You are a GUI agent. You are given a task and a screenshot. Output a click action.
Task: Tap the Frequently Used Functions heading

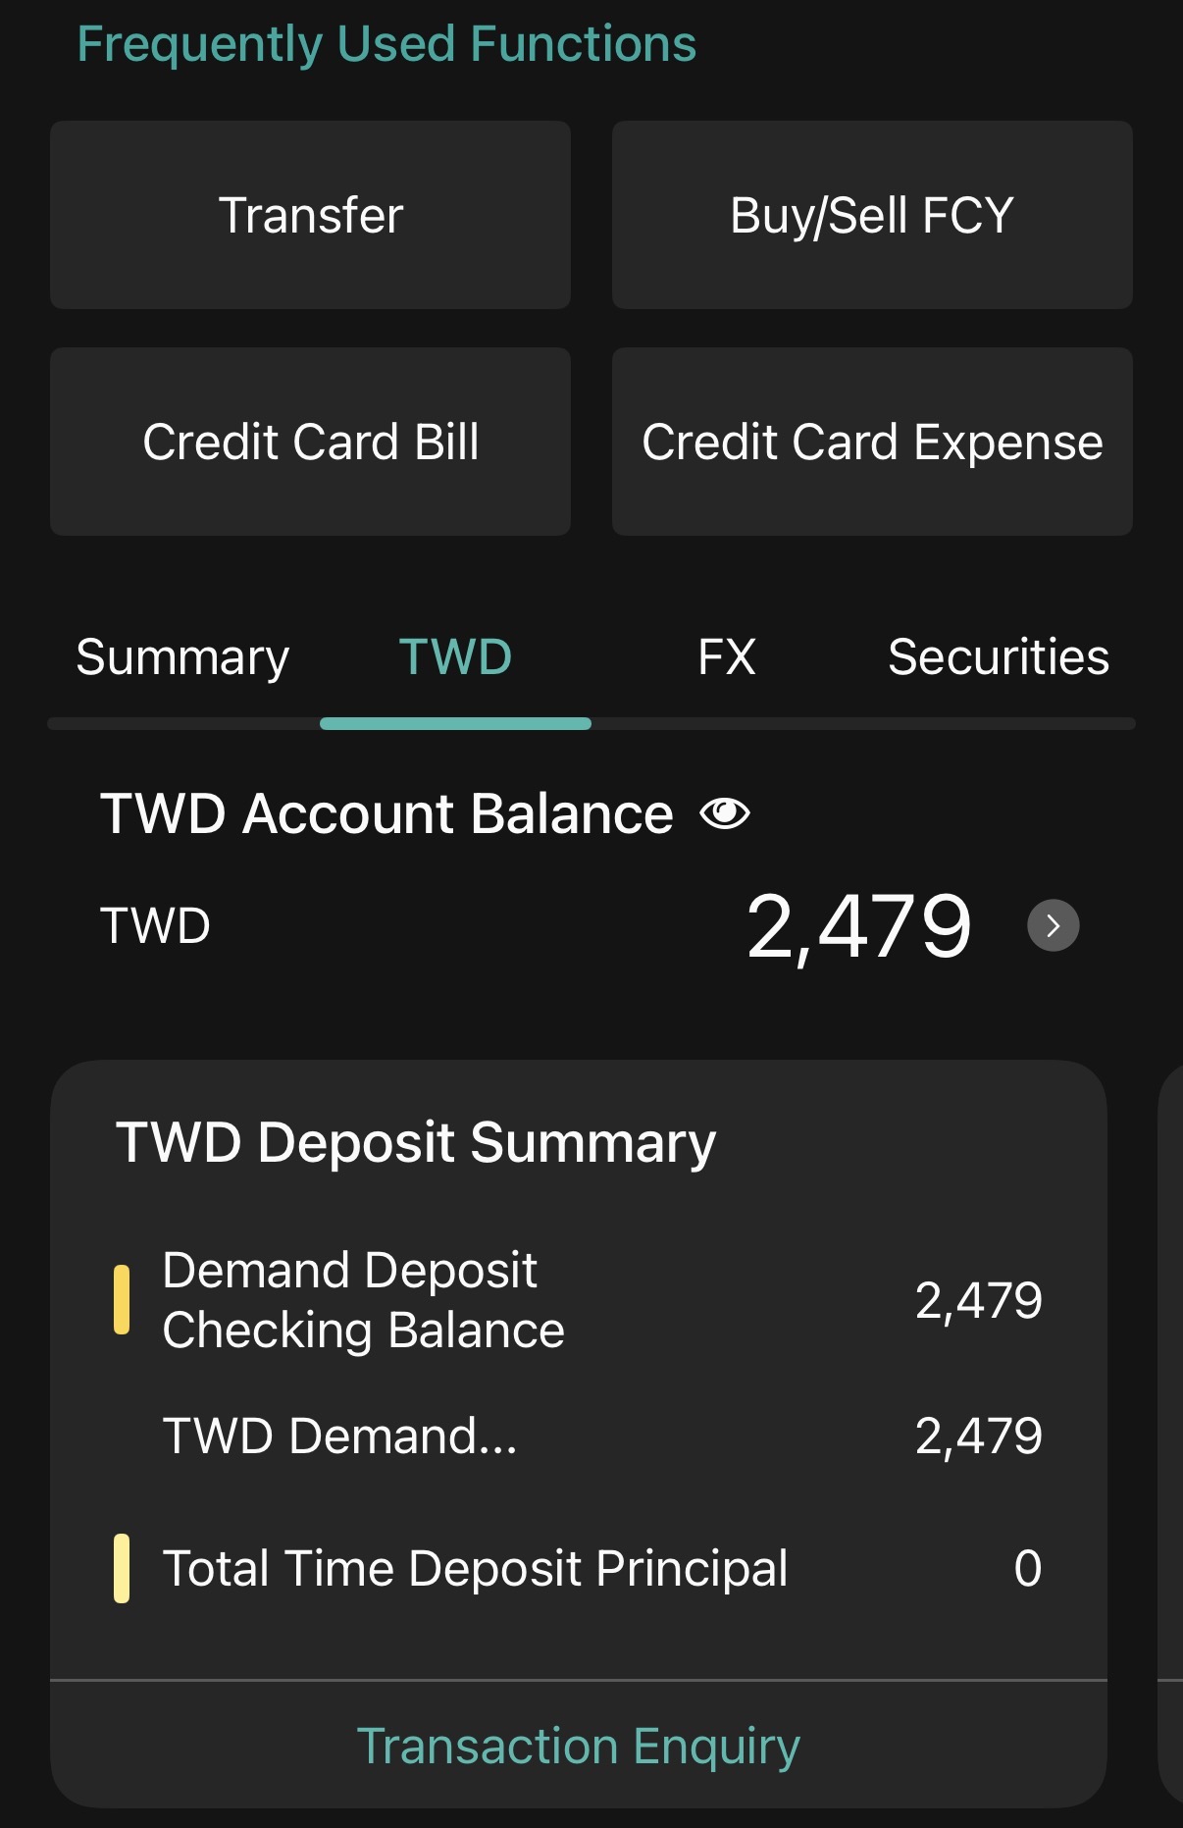[386, 44]
